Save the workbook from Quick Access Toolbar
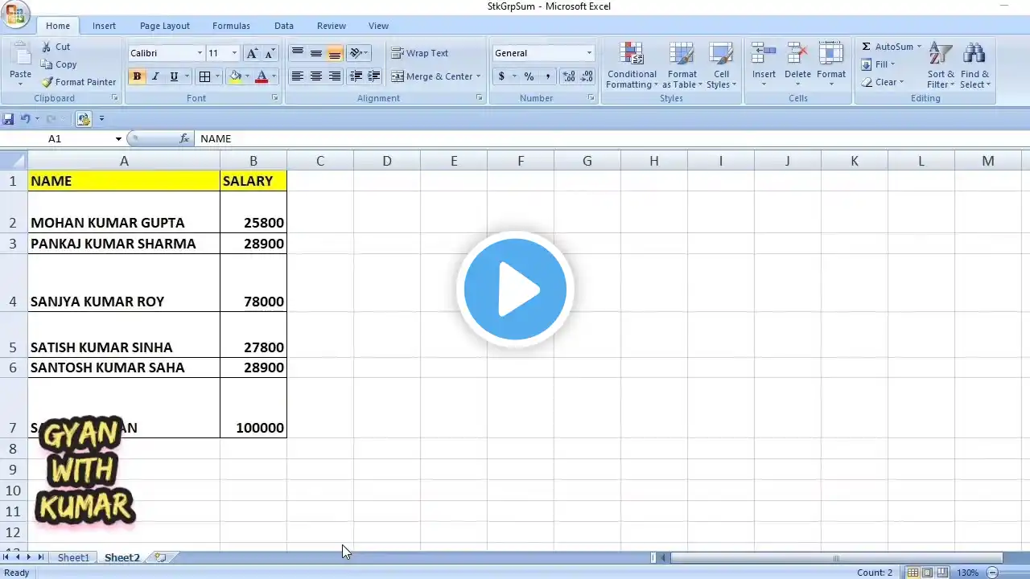 [8, 119]
